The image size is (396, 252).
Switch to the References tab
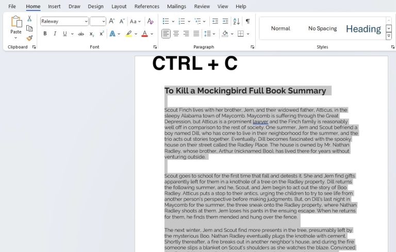coord(146,6)
